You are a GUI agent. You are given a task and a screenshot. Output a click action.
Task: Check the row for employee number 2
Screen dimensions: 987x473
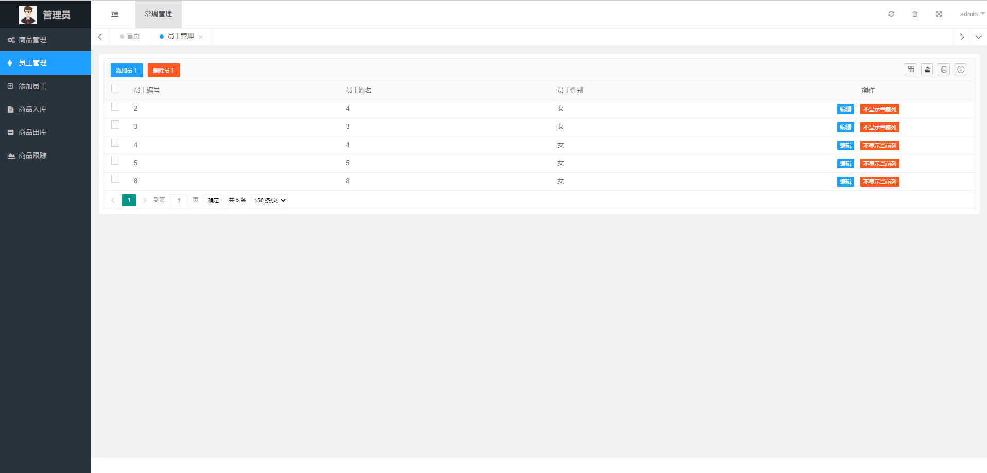pyautogui.click(x=115, y=107)
